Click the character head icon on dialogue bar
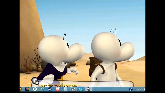 [35, 81]
